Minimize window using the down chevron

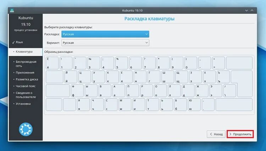[x=246, y=10]
